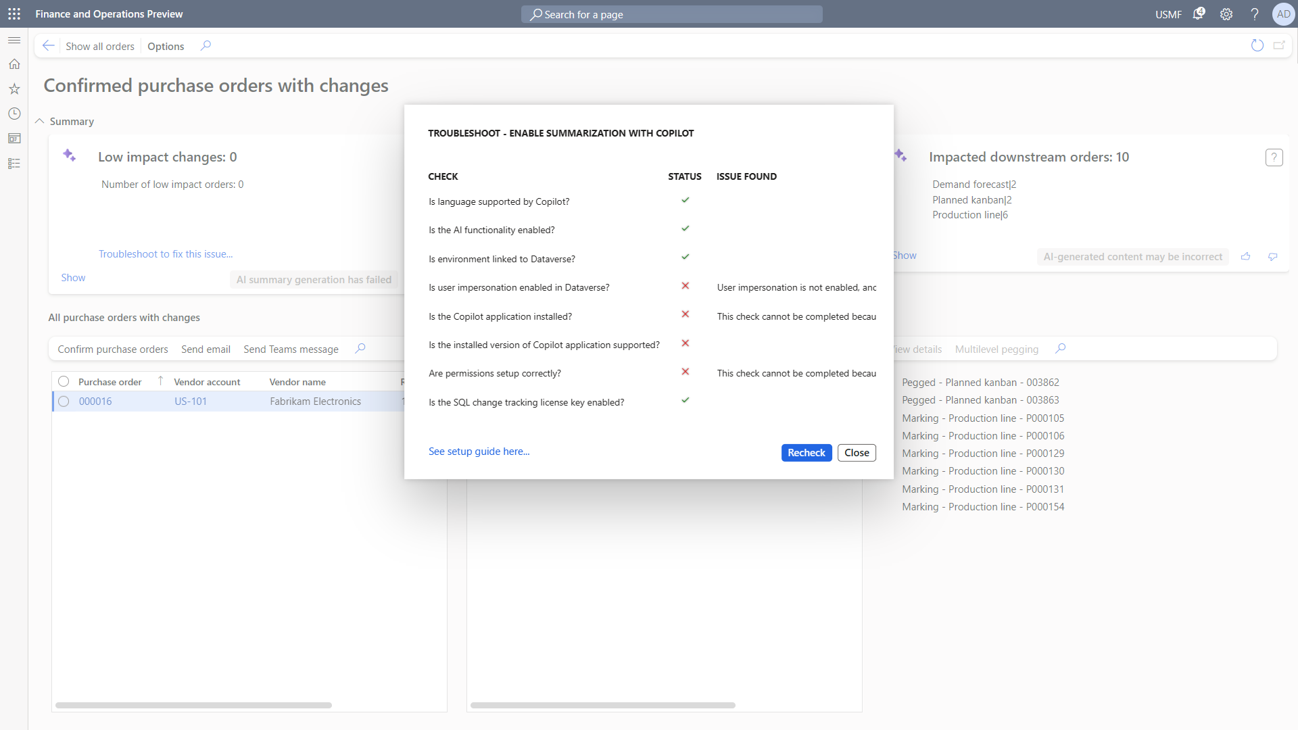1298x730 pixels.
Task: Open the See setup guide here link
Action: pyautogui.click(x=479, y=452)
